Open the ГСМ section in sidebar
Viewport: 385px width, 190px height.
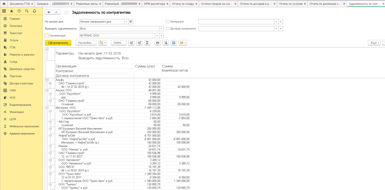point(12,47)
